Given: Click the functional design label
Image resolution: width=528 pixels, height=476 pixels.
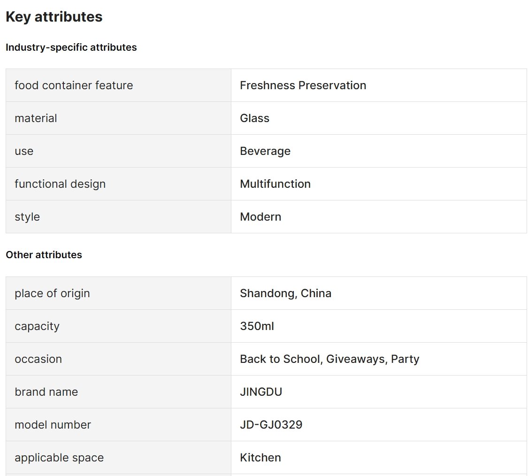Looking at the screenshot, I should coord(60,184).
